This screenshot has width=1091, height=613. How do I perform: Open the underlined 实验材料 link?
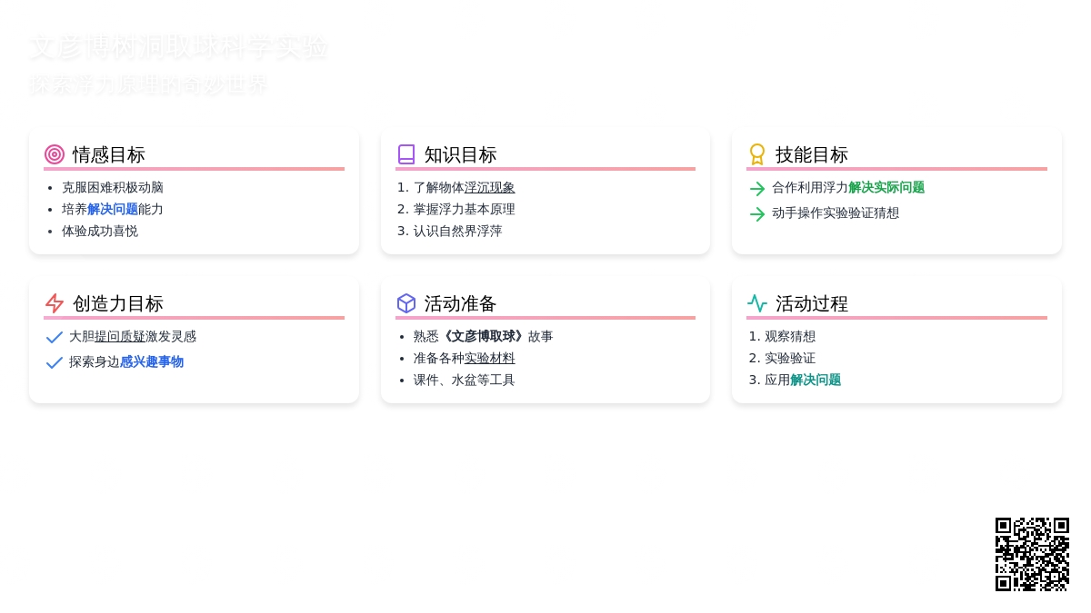pos(490,359)
